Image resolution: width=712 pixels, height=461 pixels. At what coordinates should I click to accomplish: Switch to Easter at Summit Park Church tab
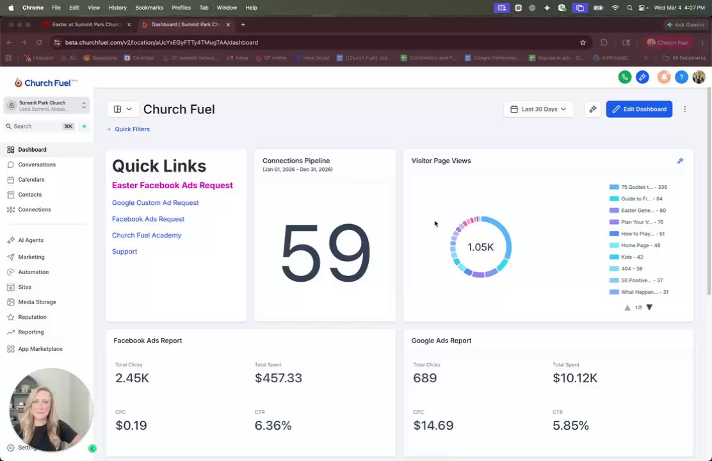coord(86,24)
